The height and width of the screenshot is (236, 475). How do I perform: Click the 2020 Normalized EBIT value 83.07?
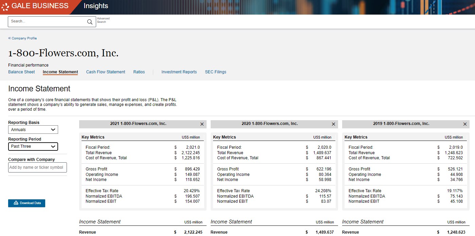pos(327,201)
